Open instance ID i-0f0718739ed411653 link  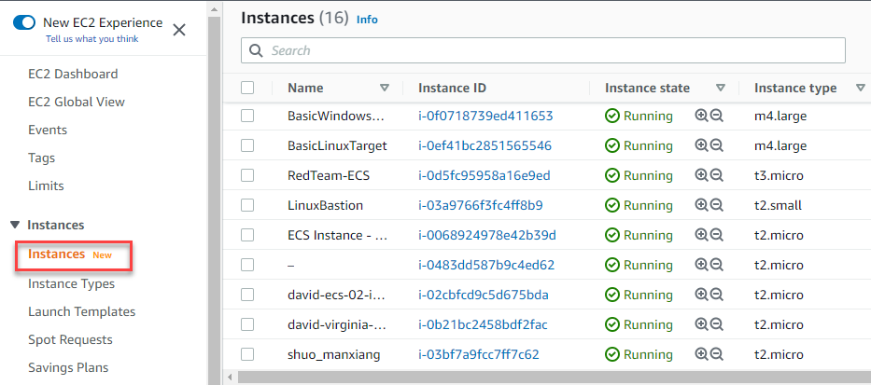485,117
